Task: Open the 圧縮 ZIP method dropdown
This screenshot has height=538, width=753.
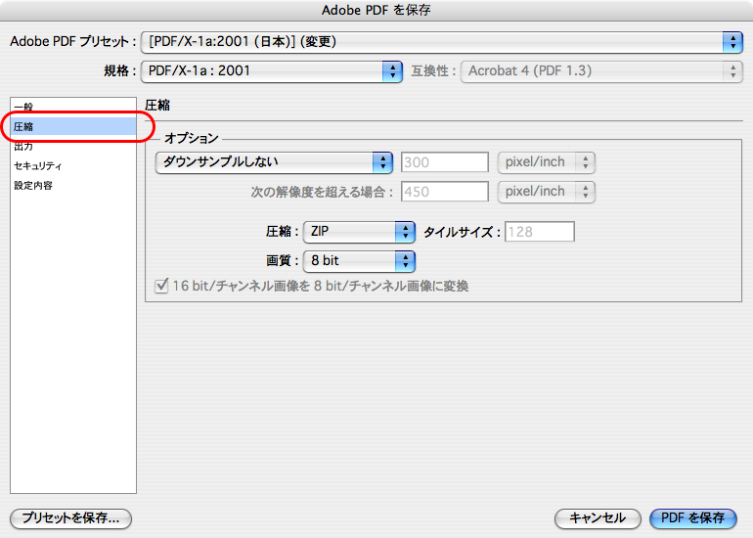Action: (359, 232)
